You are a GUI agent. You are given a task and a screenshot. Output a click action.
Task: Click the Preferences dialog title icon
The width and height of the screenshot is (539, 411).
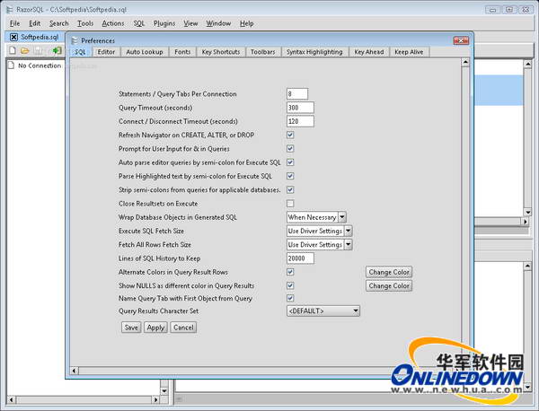pos(74,40)
